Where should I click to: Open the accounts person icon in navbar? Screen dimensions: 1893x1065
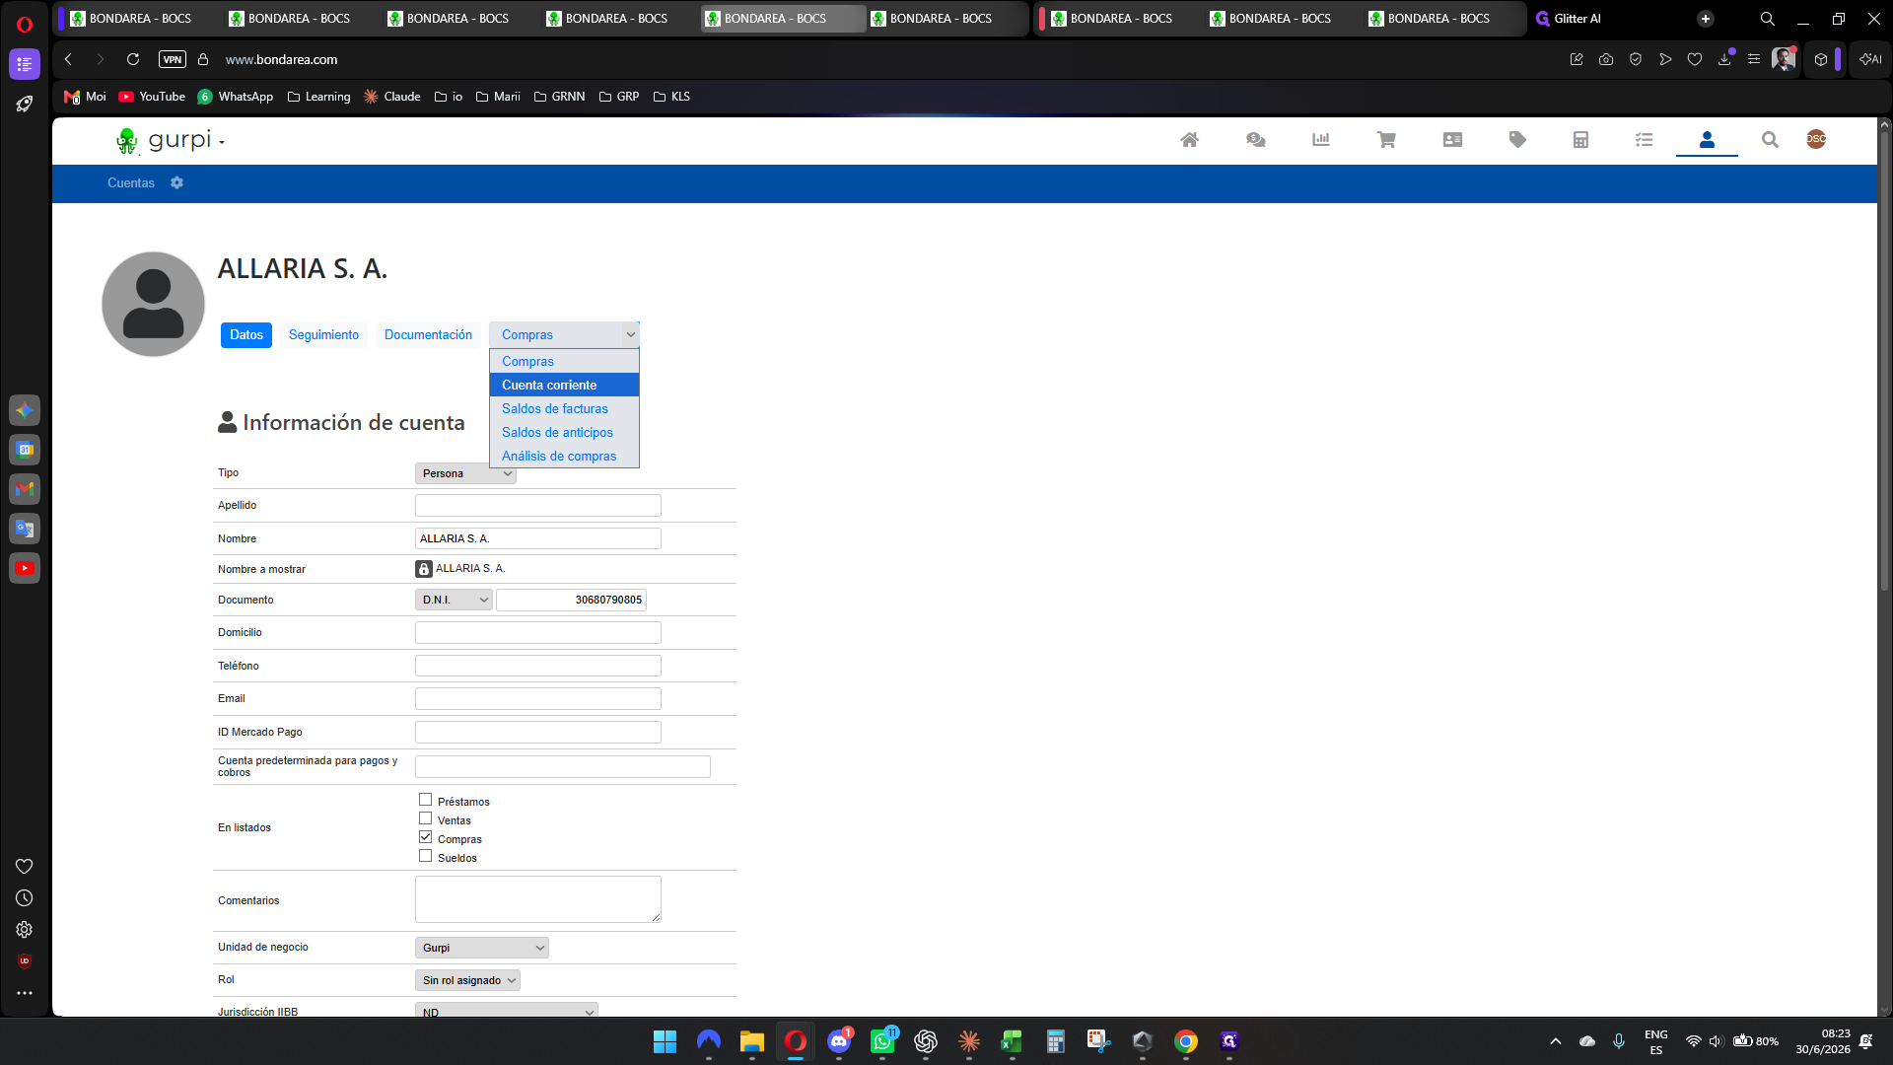point(1707,140)
